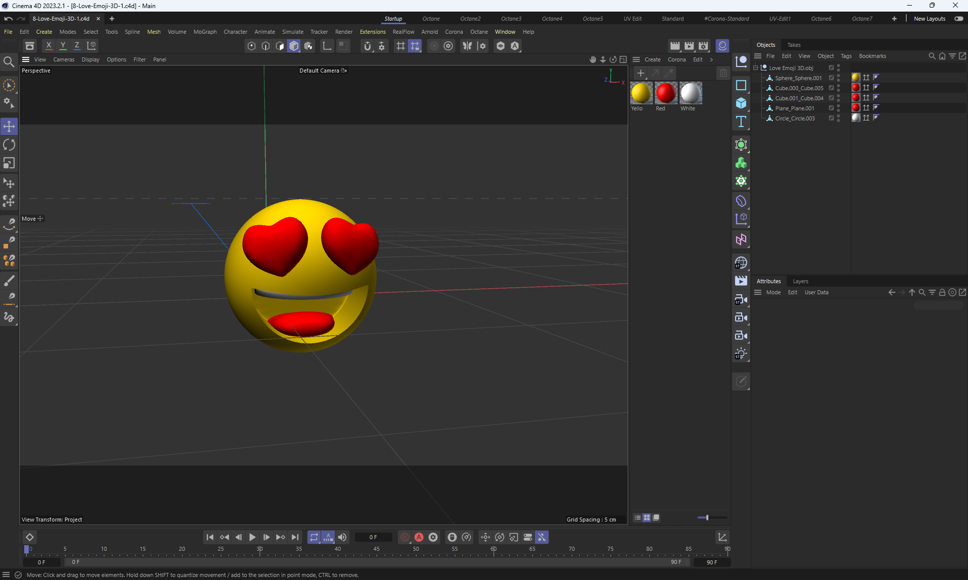Select the Scale tool
This screenshot has width=968, height=580.
coord(9,163)
